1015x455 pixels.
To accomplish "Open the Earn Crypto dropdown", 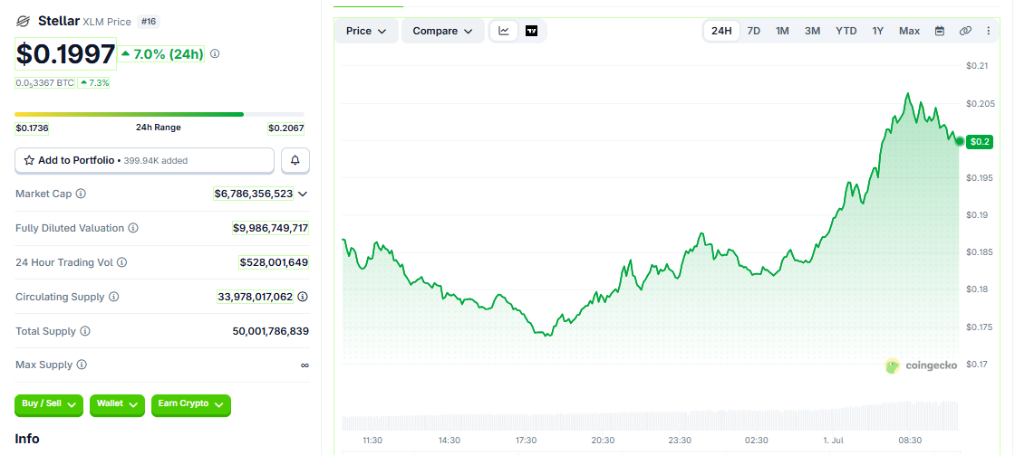I will click(x=191, y=404).
